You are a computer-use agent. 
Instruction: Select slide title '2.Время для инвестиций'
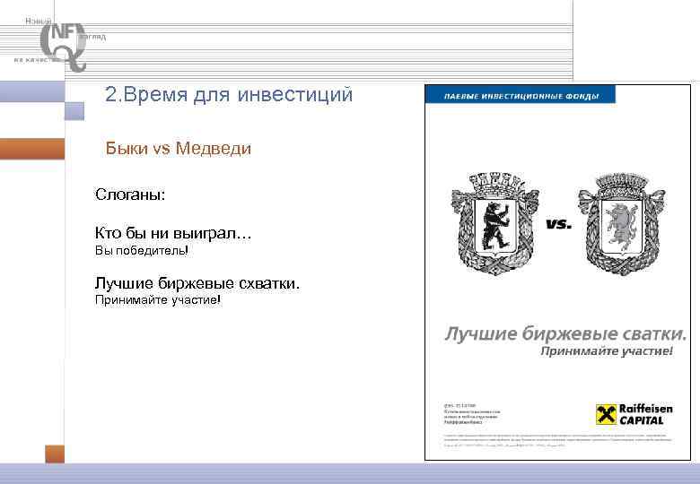(x=229, y=94)
